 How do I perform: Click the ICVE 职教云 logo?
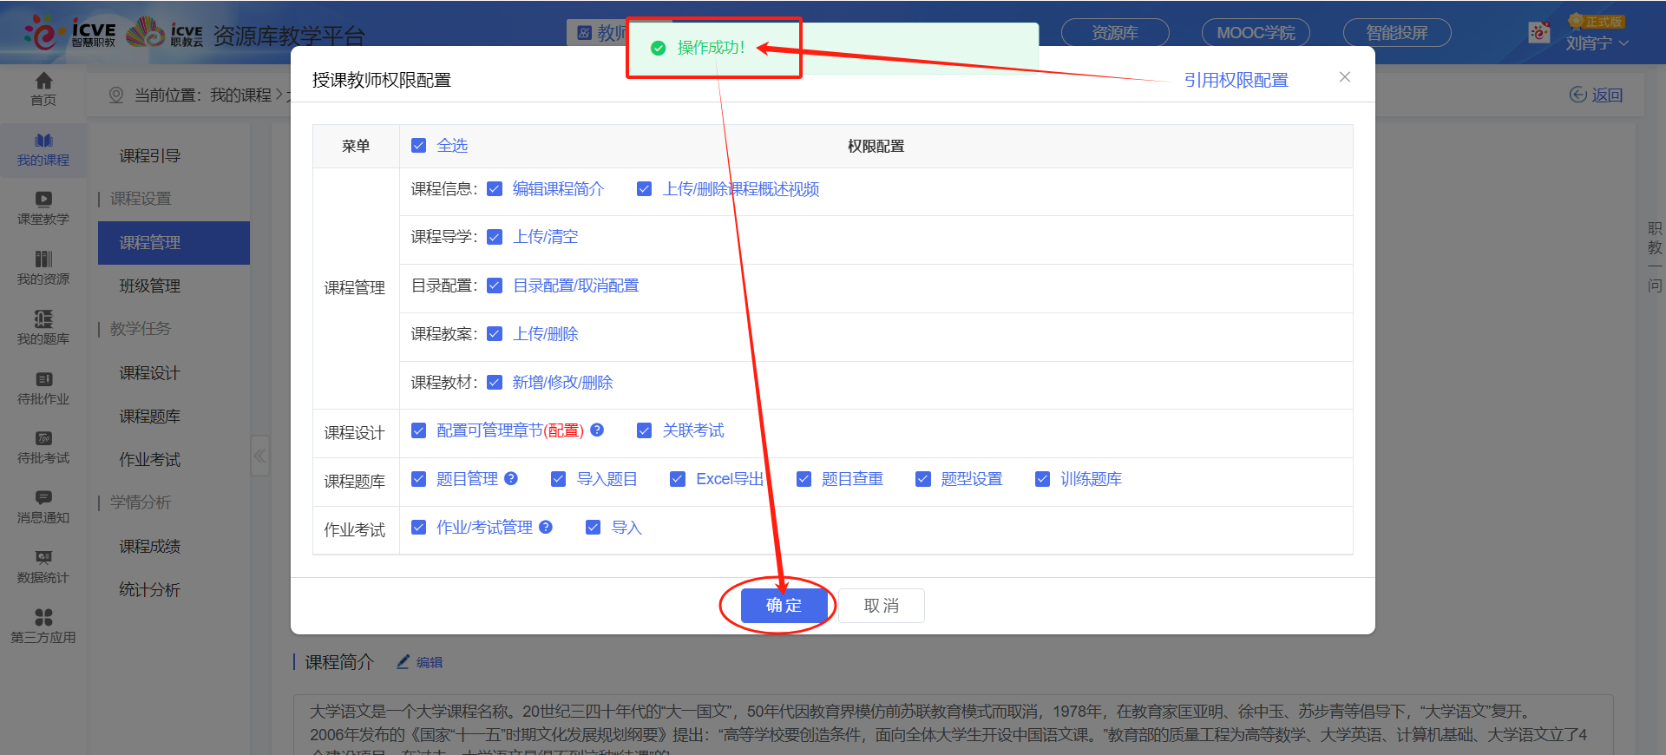(x=165, y=32)
